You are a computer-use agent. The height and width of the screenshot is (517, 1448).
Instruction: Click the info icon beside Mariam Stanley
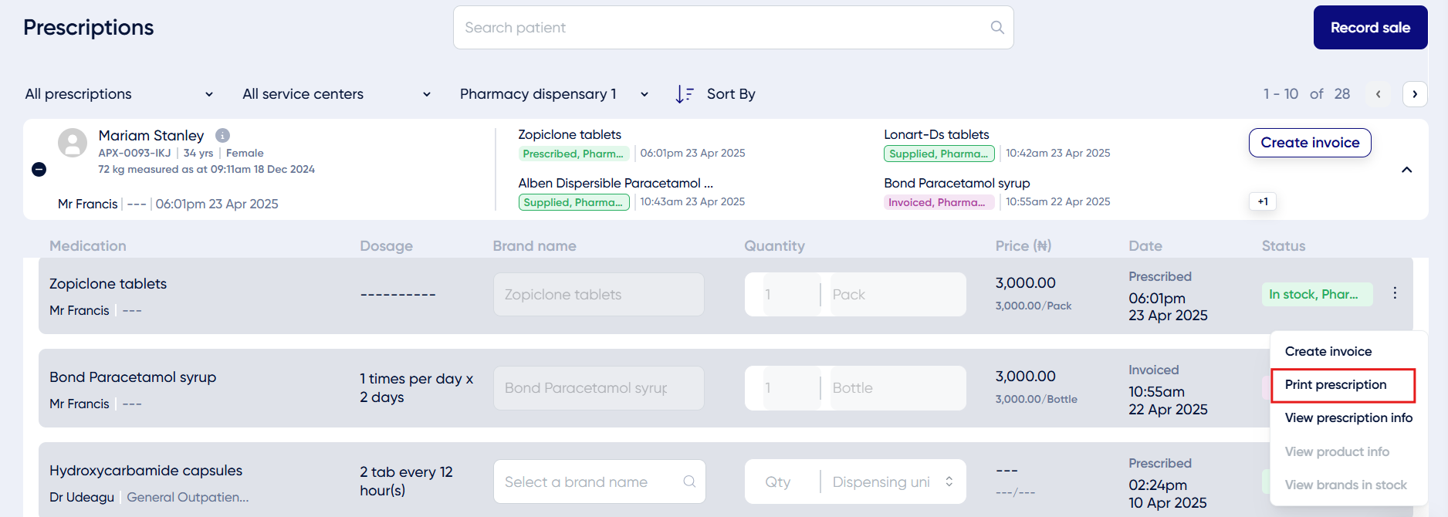(x=222, y=135)
